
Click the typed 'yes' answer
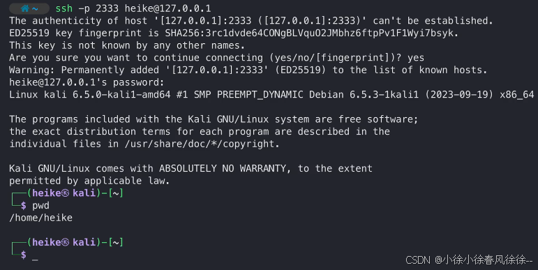(416, 58)
